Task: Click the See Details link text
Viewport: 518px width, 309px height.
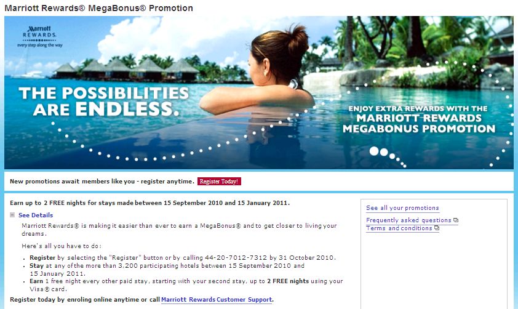Action: pos(36,215)
